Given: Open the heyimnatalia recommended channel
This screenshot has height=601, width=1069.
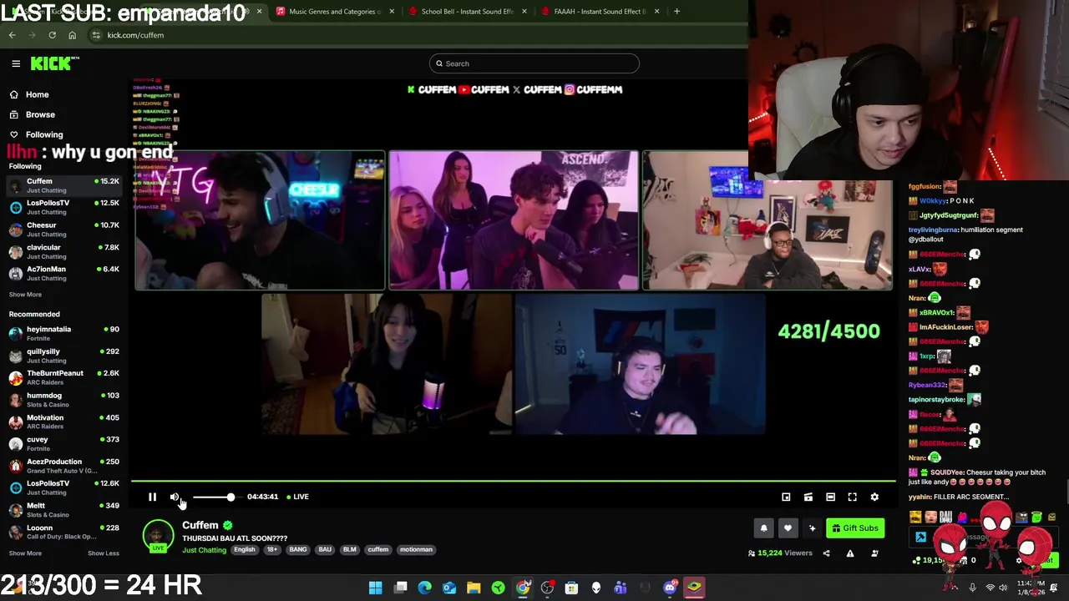Looking at the screenshot, I should 63,333.
